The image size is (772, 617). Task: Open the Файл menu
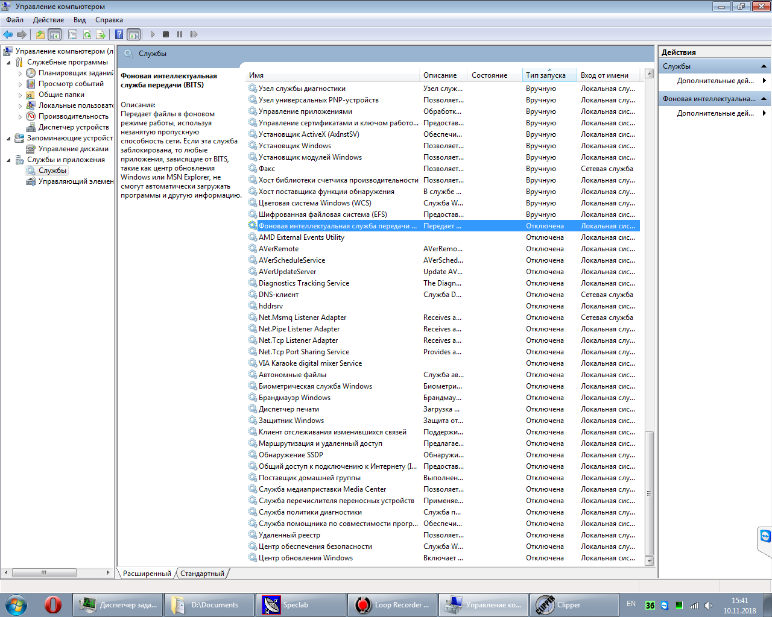(x=14, y=20)
